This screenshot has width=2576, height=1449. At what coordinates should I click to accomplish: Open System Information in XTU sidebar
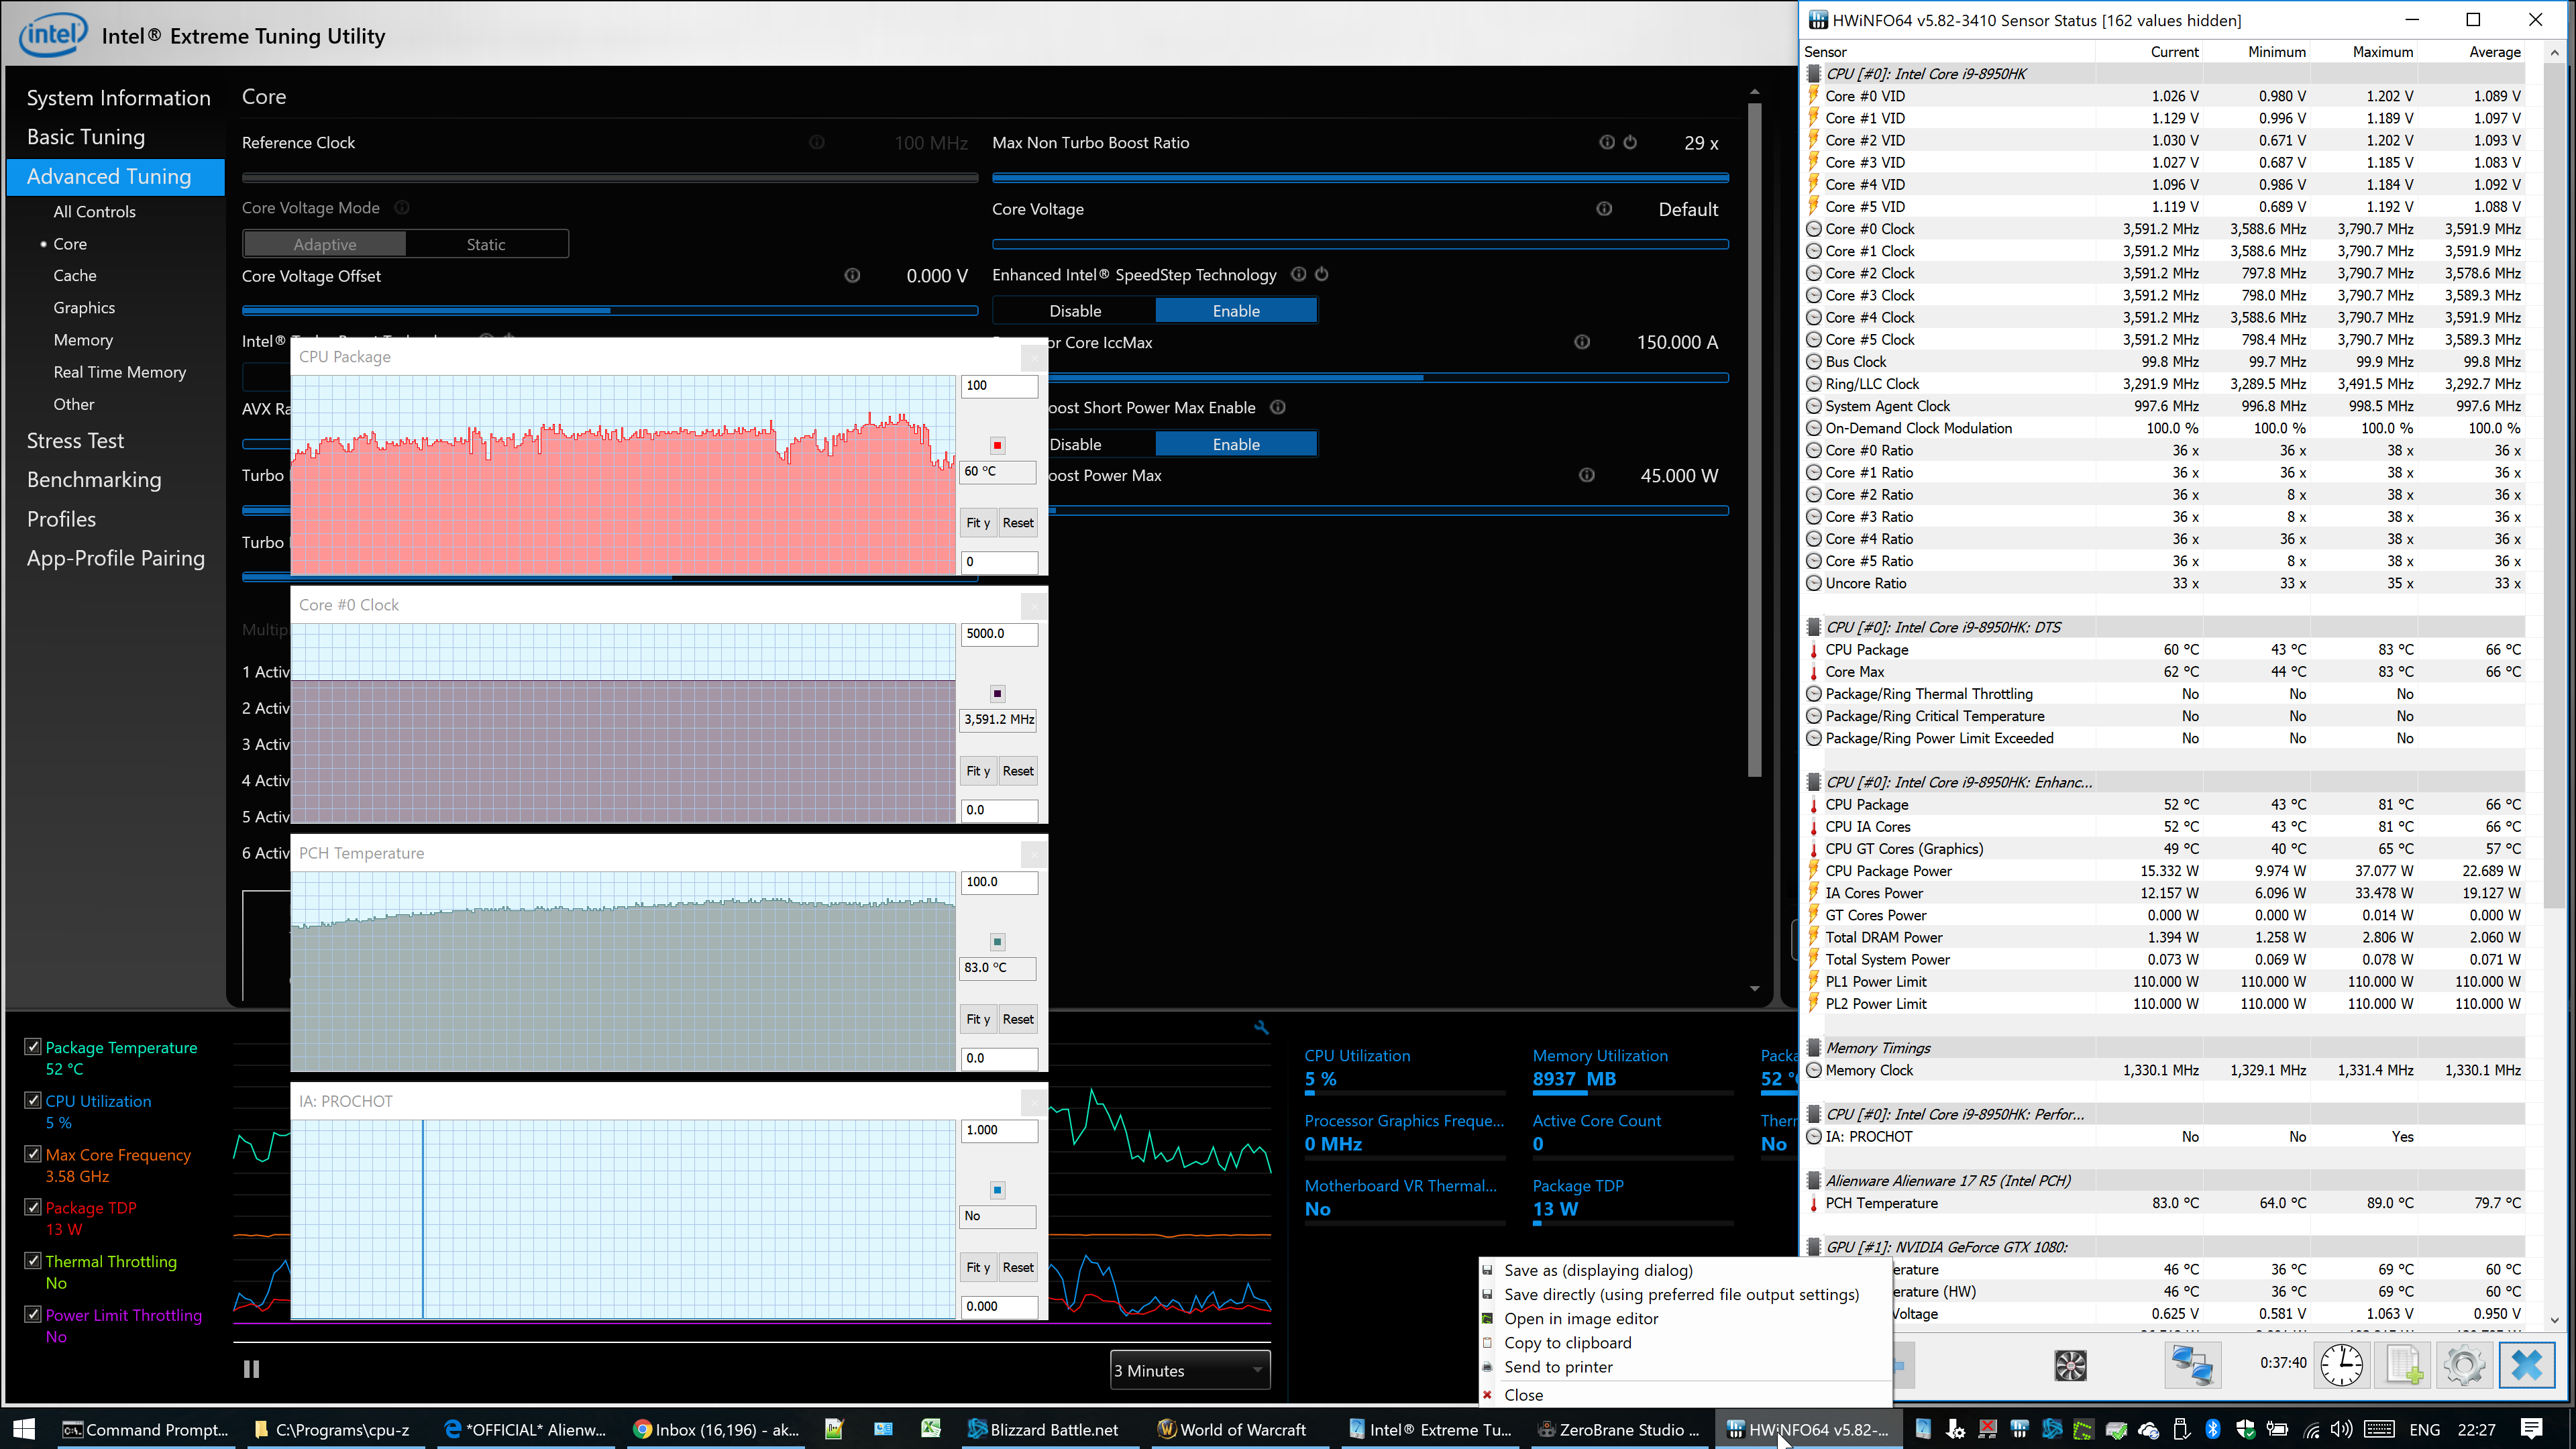(118, 97)
